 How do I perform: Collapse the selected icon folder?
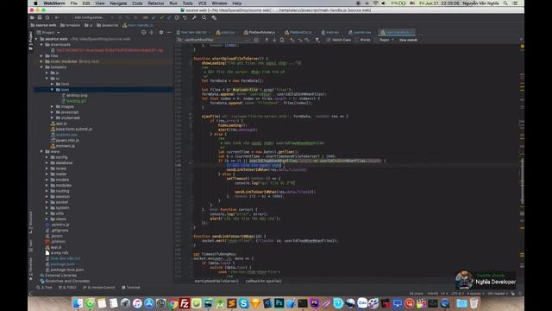pos(52,90)
